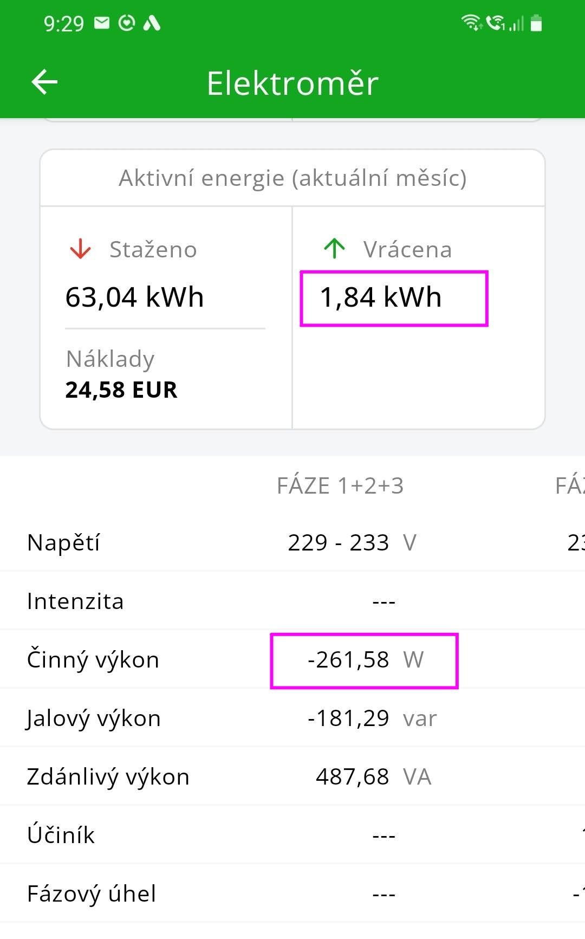Tap the mail notification icon in status bar

coord(102,23)
